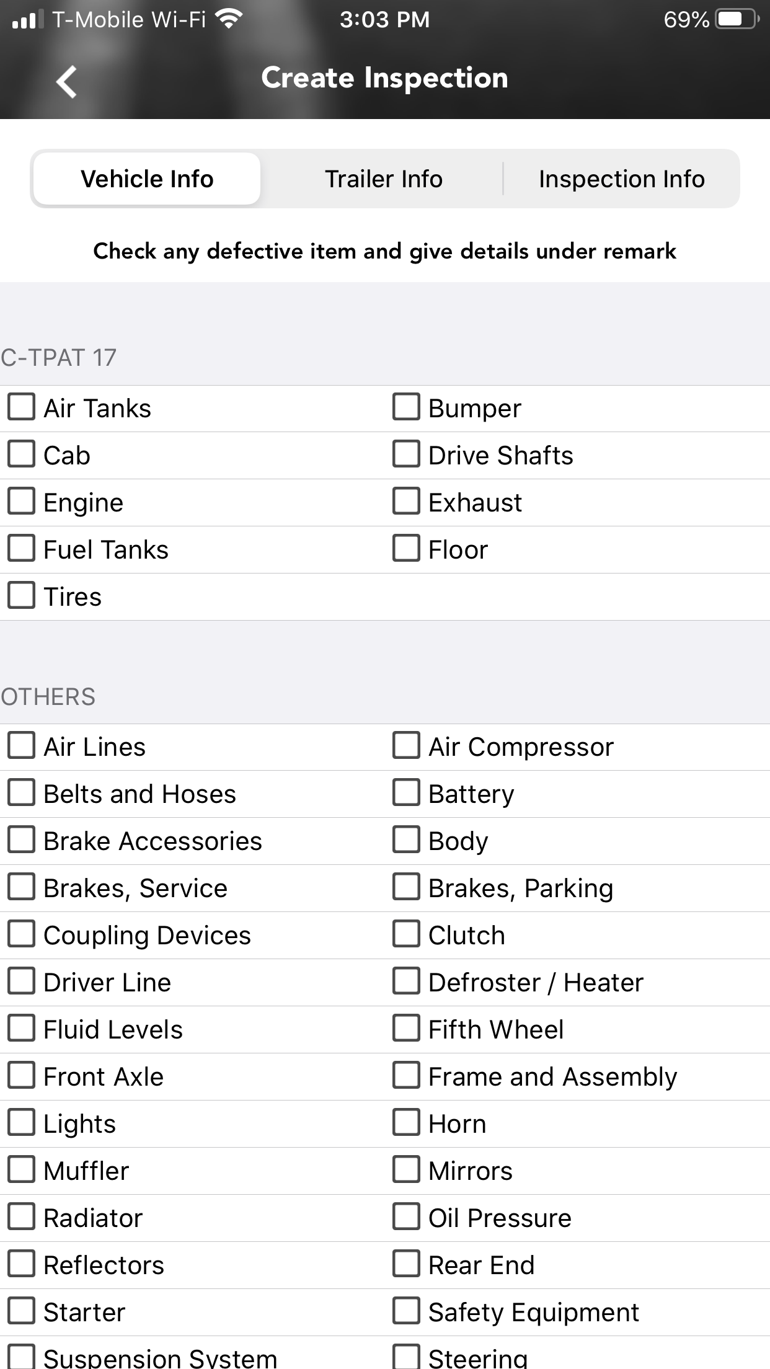Tick the Drive Shafts checkbox

407,454
